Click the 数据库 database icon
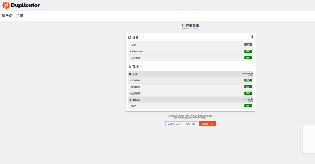 [130, 100]
